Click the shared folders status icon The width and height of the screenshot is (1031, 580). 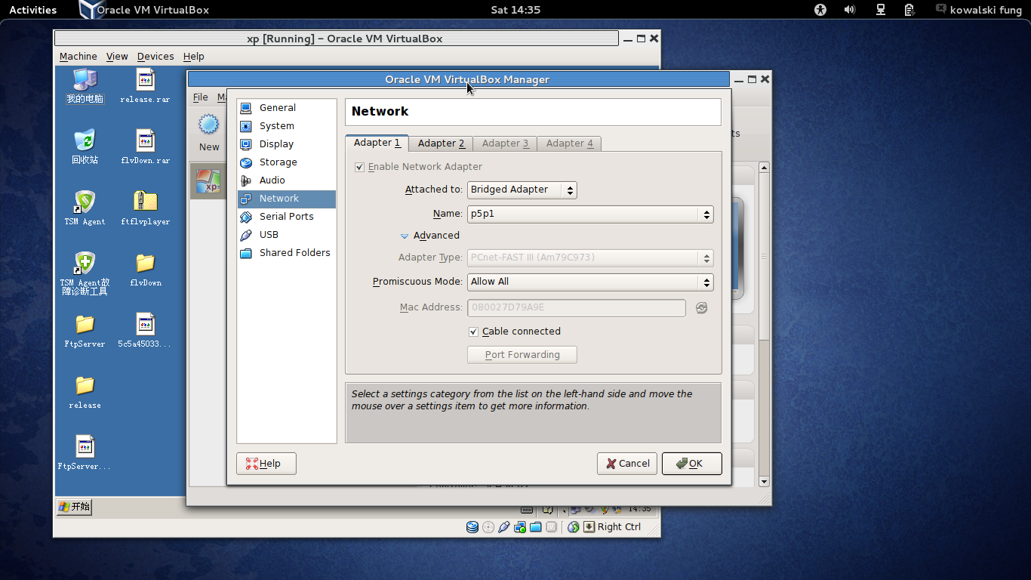536,527
